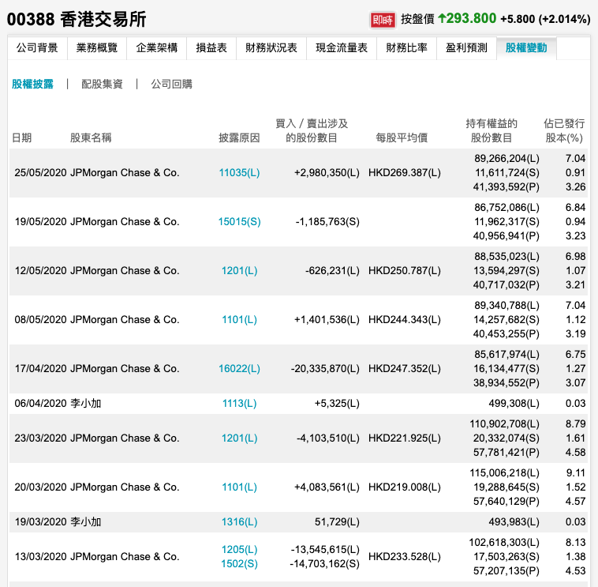Viewport: 598px width, 587px height.
Task: Open disclosure code 1502(S) link
Action: (x=239, y=564)
